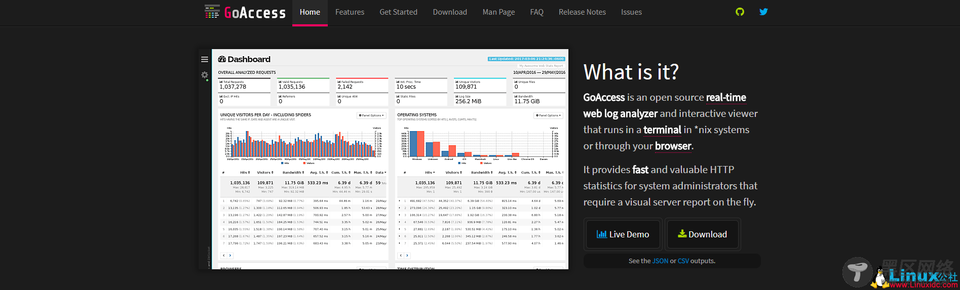Click the Init. Proc. Time value 10 secs
Image resolution: width=960 pixels, height=290 pixels.
click(406, 87)
